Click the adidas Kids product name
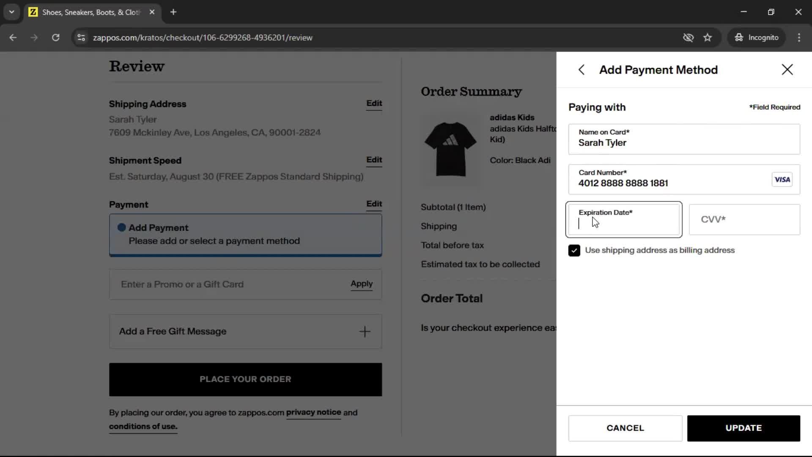The image size is (812, 457). click(x=512, y=118)
